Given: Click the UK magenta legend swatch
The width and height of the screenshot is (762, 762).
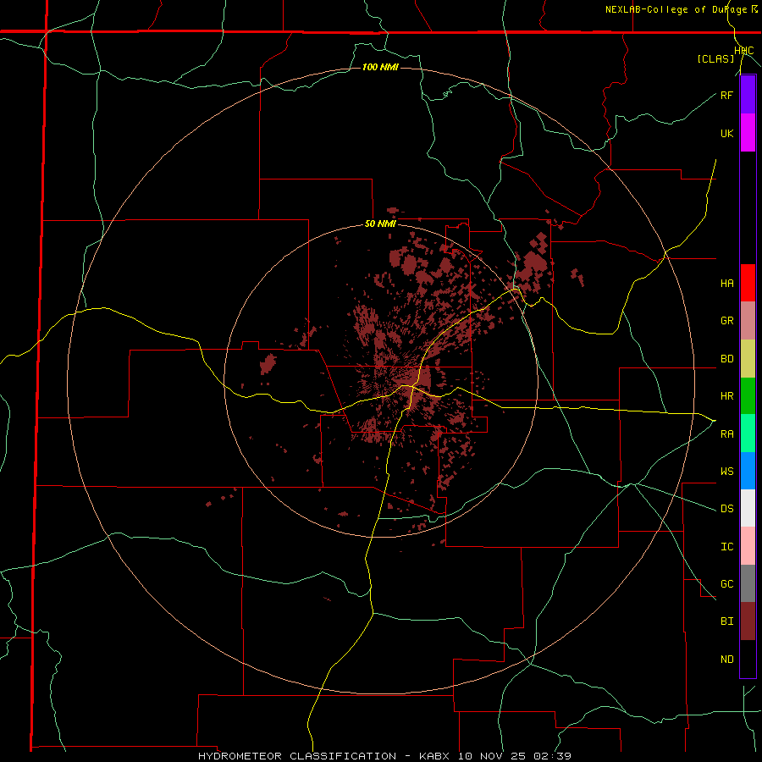Looking at the screenshot, I should click(x=748, y=133).
